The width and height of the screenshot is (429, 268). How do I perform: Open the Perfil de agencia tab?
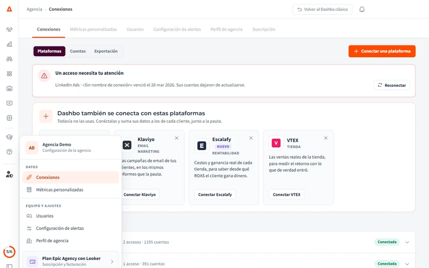(x=226, y=29)
